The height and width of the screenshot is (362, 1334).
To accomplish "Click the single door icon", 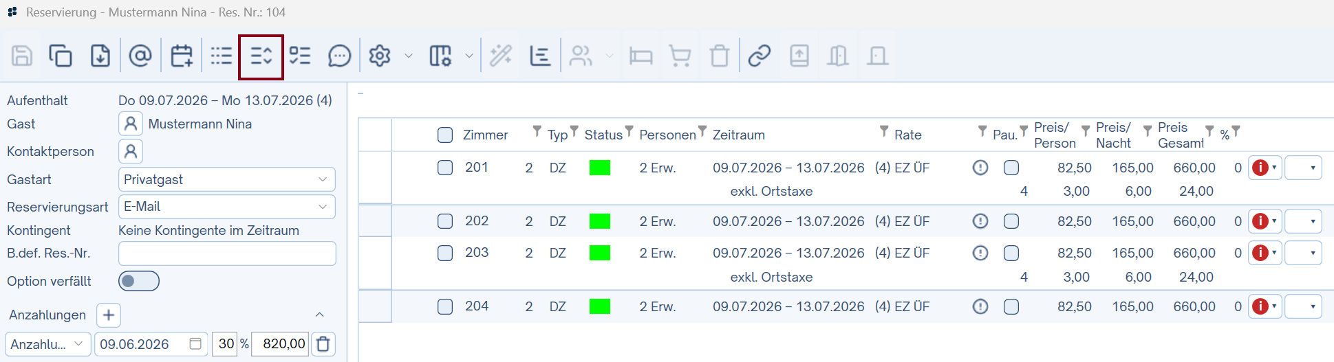I will 878,56.
